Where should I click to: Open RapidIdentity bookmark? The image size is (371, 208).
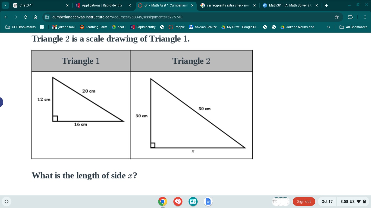(x=143, y=27)
